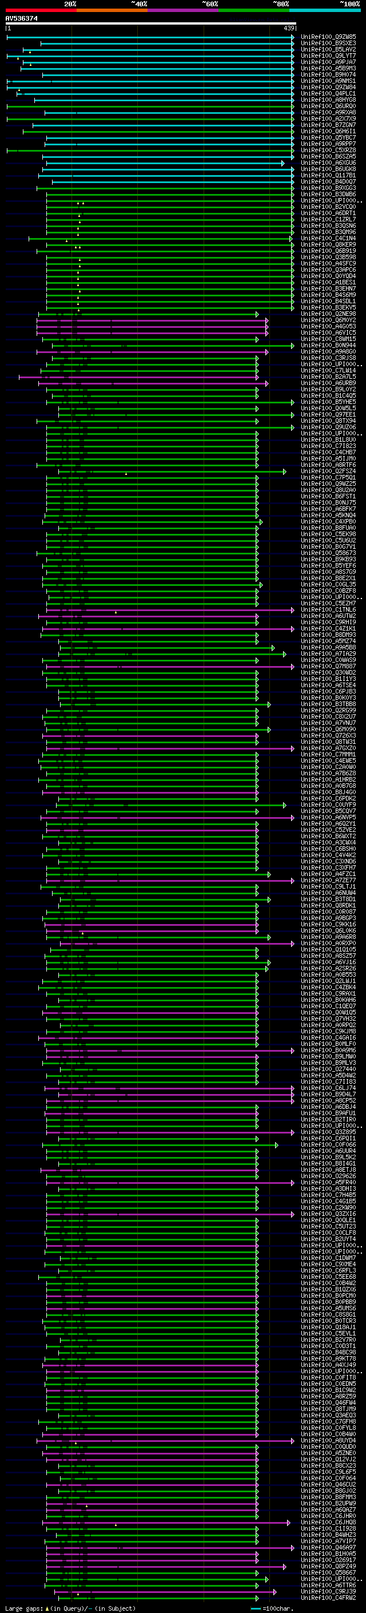Click the UniRef100_B5YHE5 label

[328, 402]
